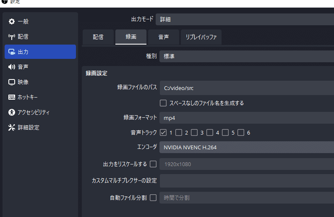The image size is (334, 217).
Task: Open the 詳細設定 settings page
Action: pos(29,127)
